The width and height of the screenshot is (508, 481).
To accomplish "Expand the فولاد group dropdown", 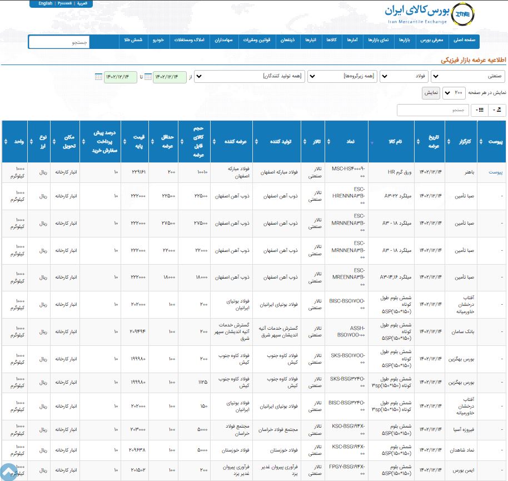I will 404,77.
